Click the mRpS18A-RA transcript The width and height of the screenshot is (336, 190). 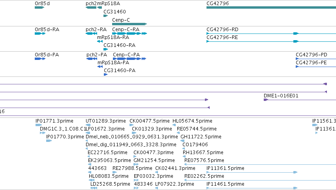[99, 41]
